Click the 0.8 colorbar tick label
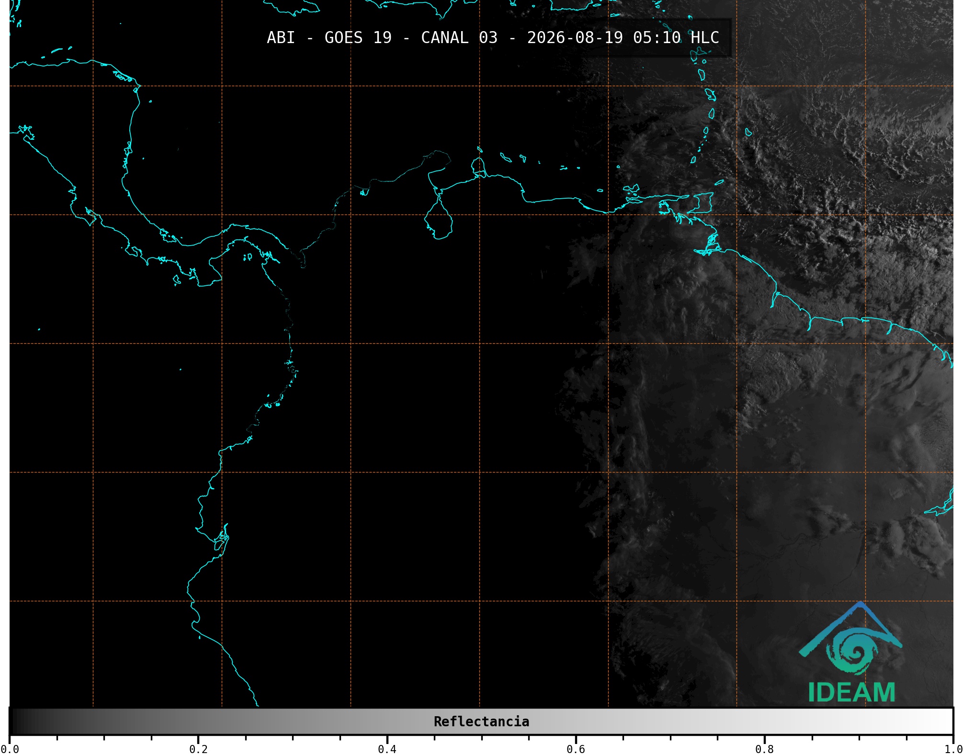 pos(764,749)
